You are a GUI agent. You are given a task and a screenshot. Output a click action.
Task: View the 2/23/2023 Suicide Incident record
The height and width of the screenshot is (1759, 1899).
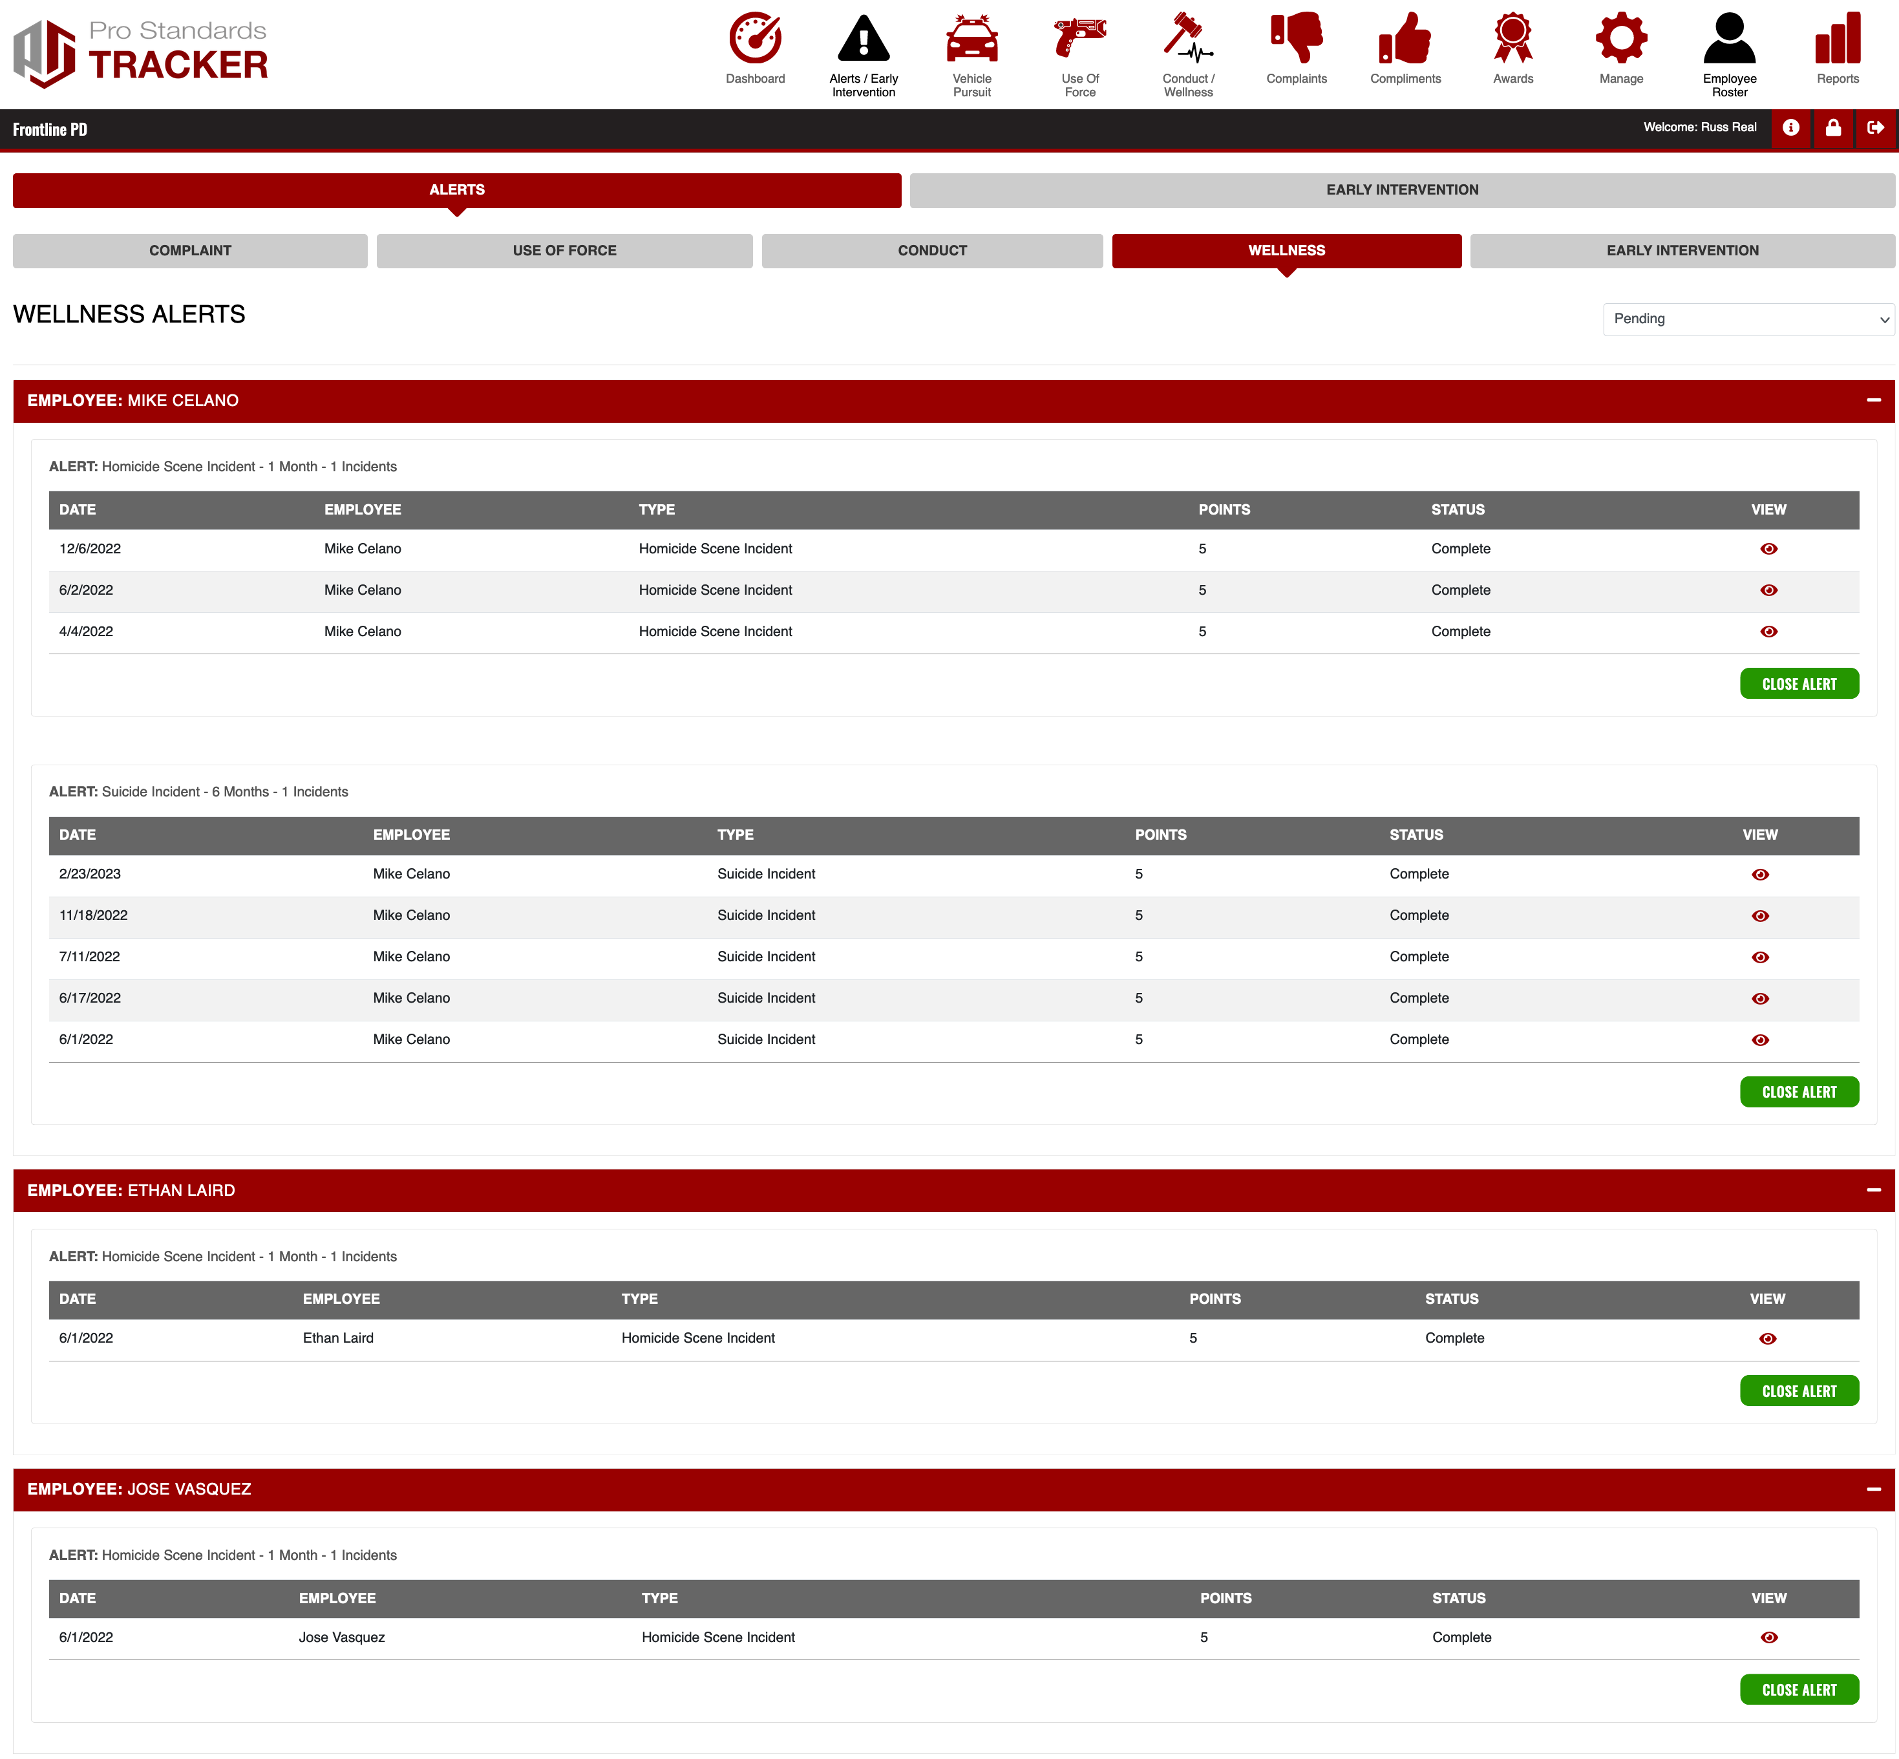point(1759,875)
